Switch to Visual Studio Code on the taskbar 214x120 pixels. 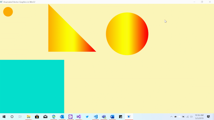click(95, 117)
